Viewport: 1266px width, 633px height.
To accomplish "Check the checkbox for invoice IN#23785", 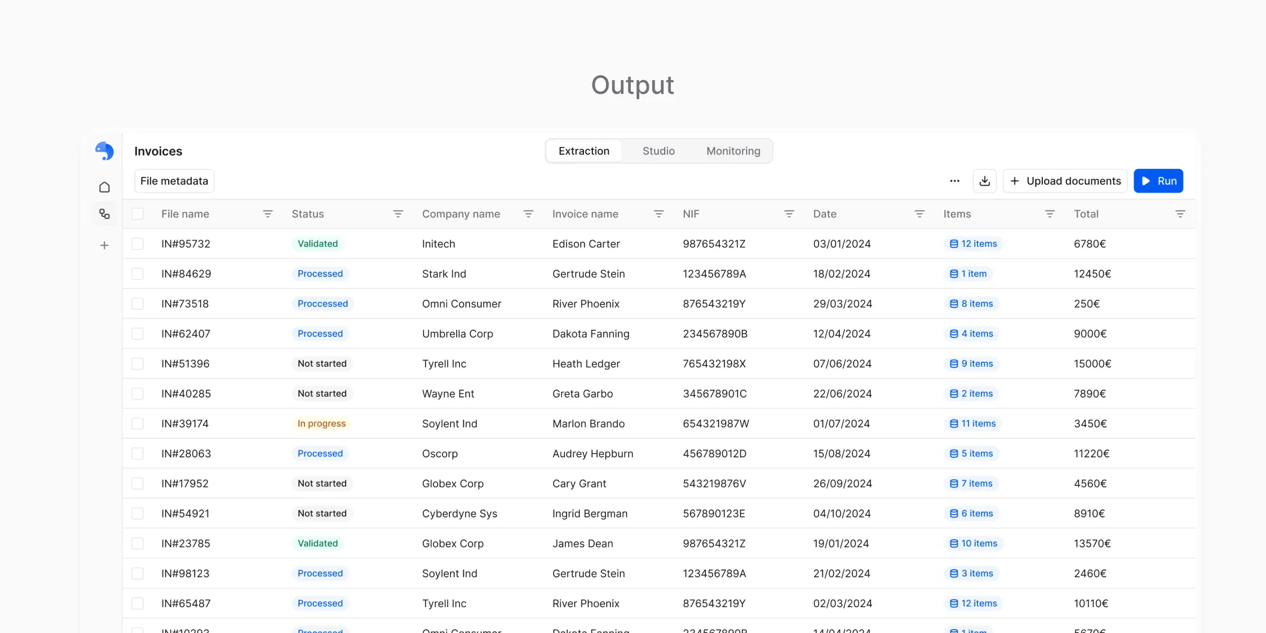I will click(138, 543).
